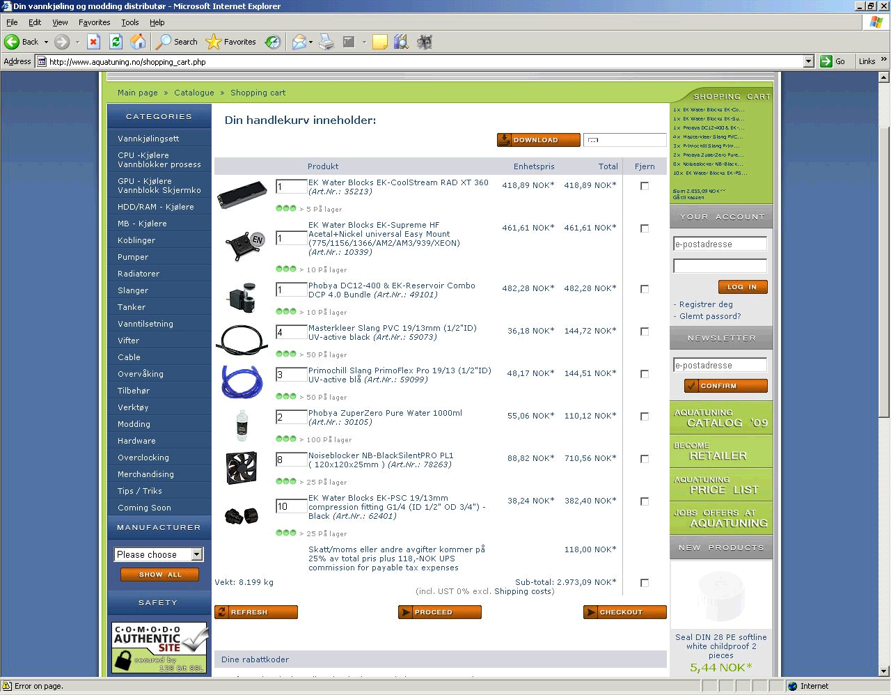Open the Discuss note icon
891x695 pixels.
pyautogui.click(x=379, y=42)
